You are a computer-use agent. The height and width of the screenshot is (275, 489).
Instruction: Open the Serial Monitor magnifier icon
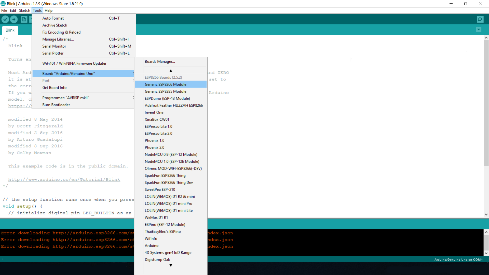480,19
